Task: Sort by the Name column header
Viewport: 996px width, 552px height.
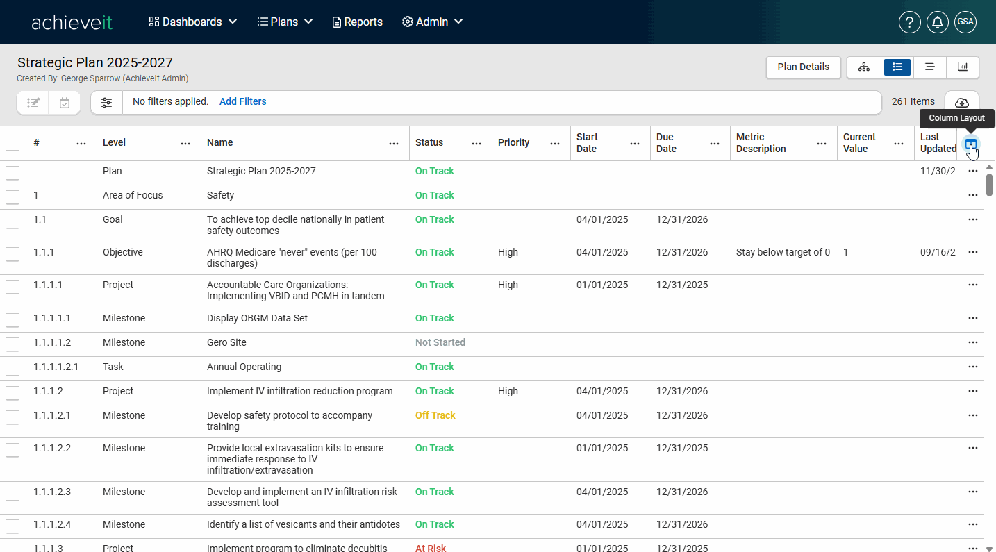Action: pos(220,142)
